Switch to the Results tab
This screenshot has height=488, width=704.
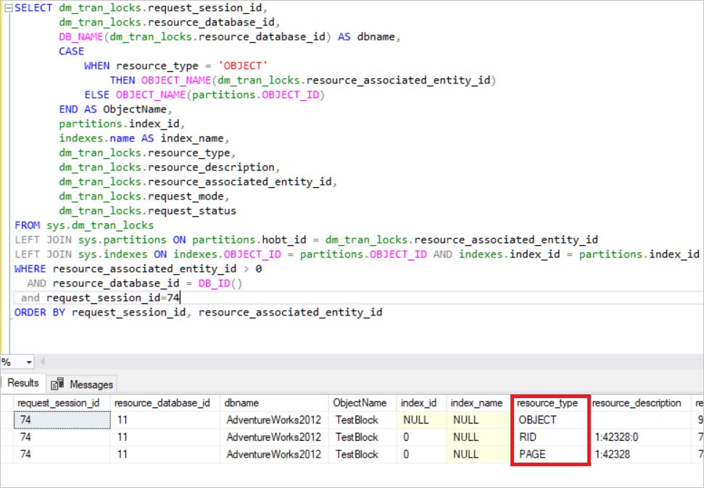click(x=22, y=383)
